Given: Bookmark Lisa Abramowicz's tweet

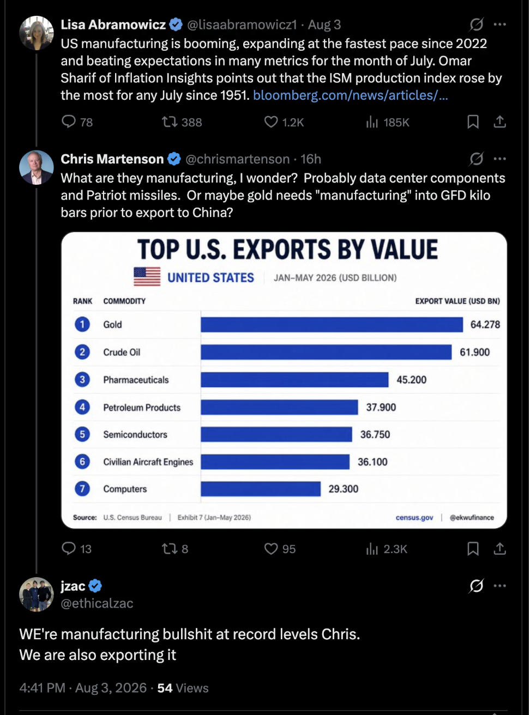Looking at the screenshot, I should tap(473, 122).
